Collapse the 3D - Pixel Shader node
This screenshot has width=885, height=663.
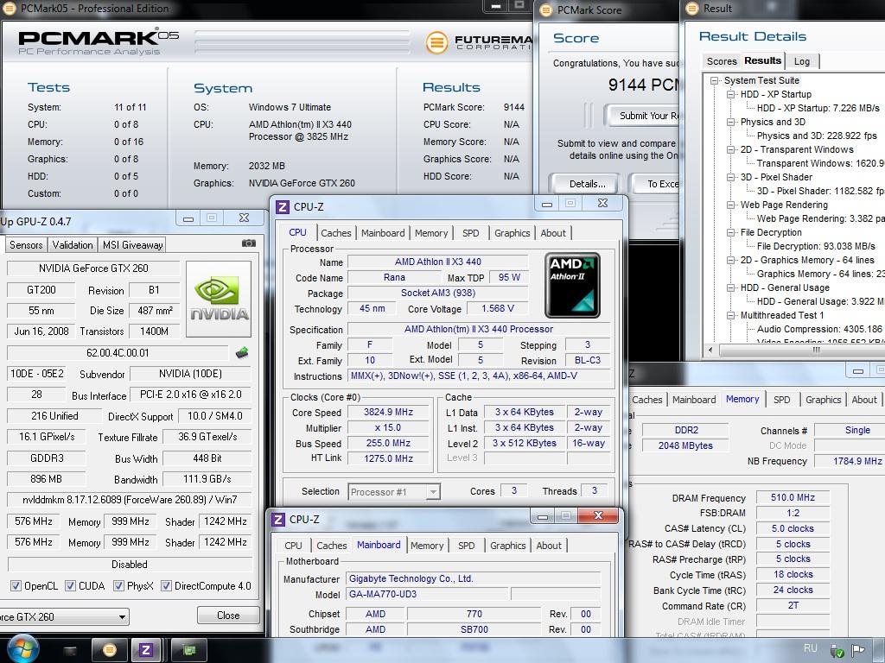tap(730, 178)
